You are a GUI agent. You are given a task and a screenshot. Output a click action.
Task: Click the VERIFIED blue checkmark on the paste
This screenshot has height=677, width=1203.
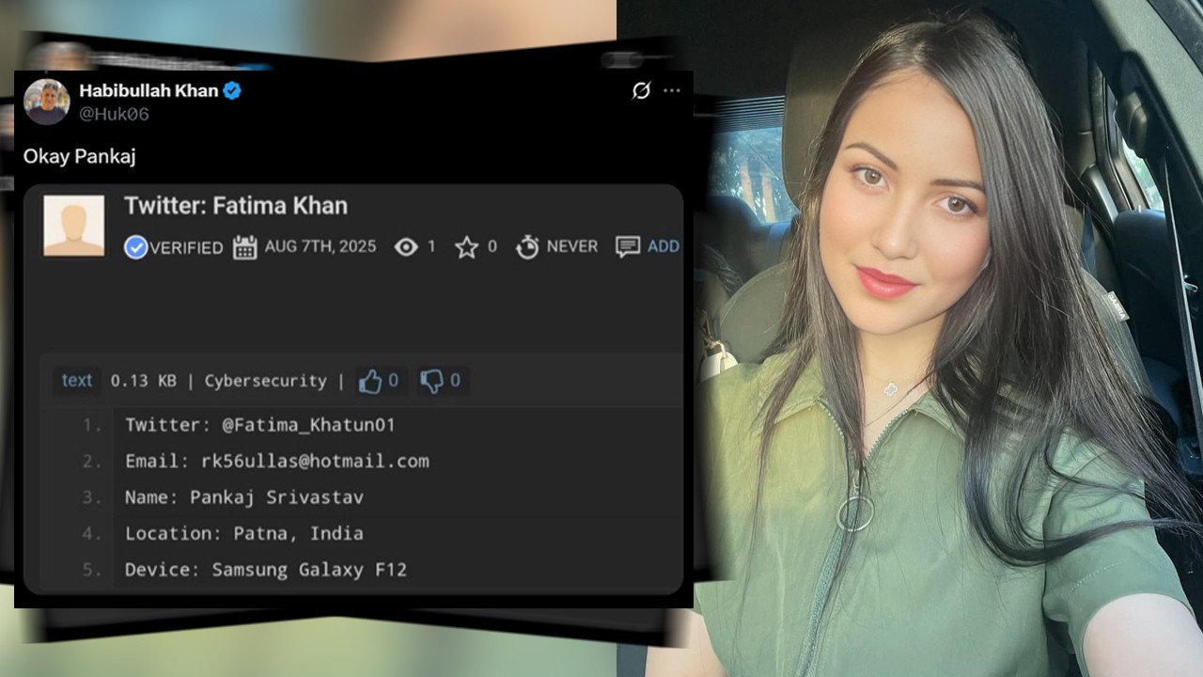135,247
